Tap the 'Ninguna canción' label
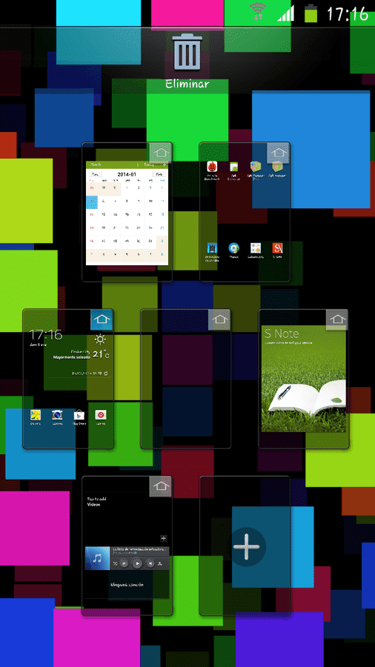Image resolution: width=375 pixels, height=667 pixels. pos(127,585)
